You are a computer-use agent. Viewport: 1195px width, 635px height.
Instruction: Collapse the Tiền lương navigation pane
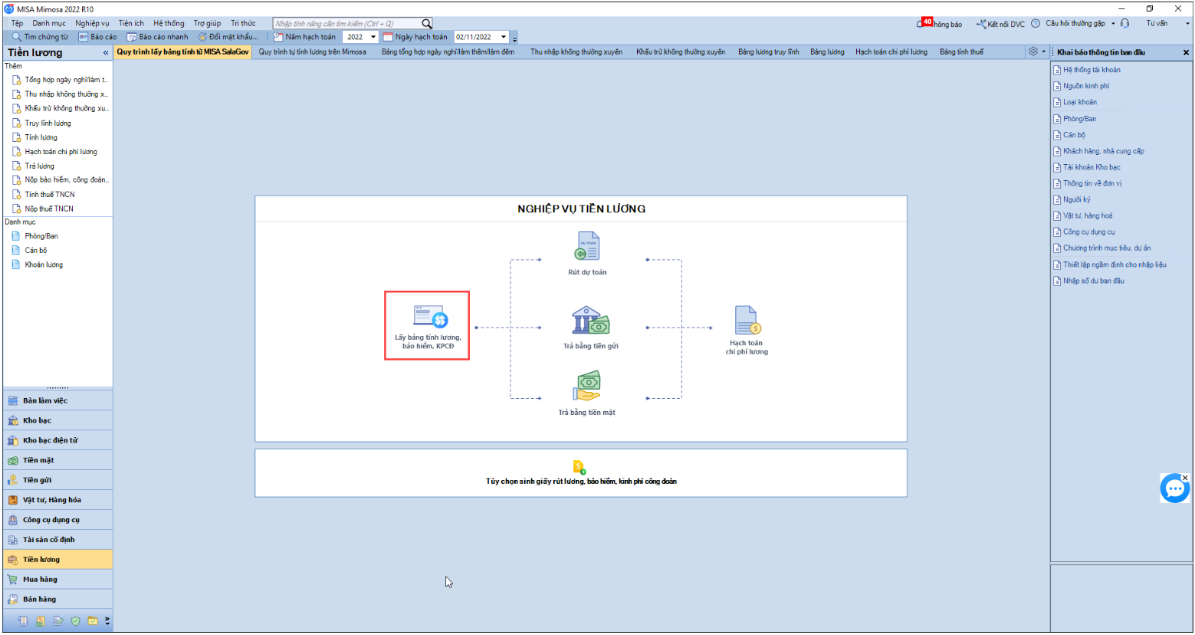106,53
